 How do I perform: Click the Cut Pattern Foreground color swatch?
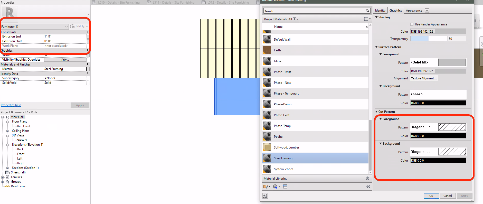[438, 136]
